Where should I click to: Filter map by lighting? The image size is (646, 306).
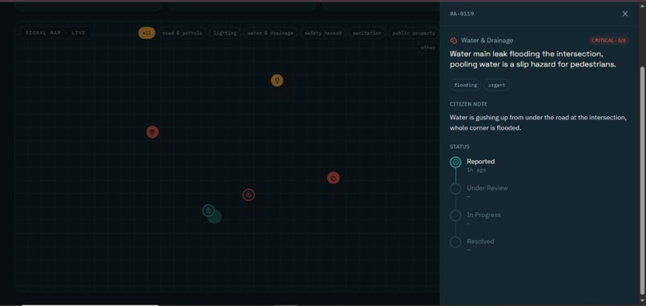(x=225, y=33)
